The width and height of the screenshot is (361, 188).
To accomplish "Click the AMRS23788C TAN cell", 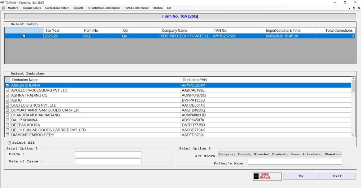I will pos(238,36).
